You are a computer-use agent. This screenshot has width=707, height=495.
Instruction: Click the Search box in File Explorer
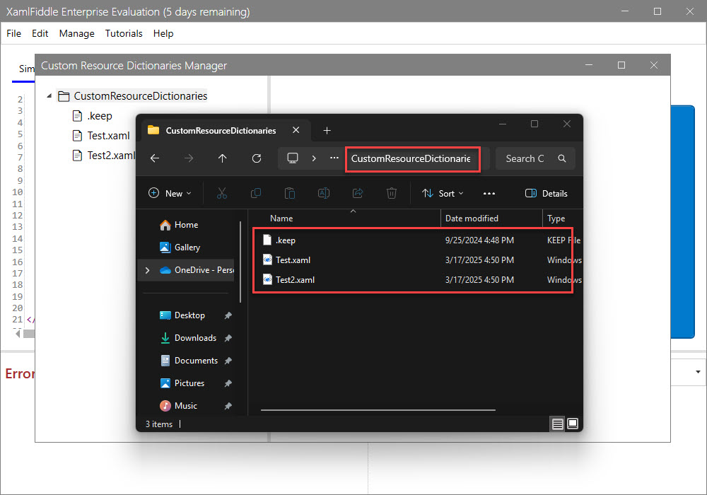535,158
